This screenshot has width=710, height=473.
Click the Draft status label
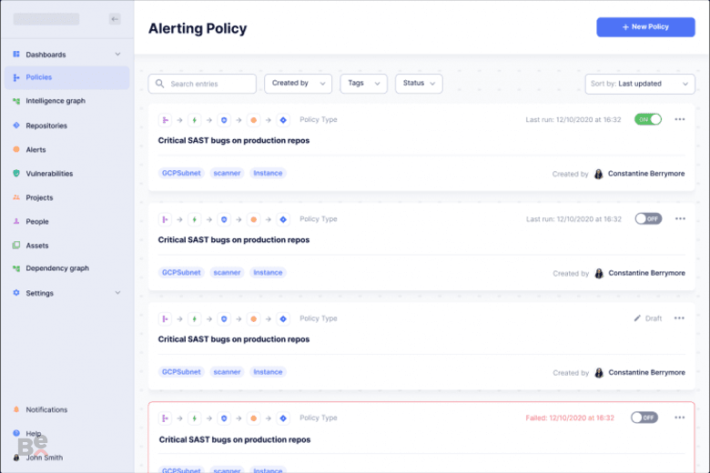coord(654,318)
